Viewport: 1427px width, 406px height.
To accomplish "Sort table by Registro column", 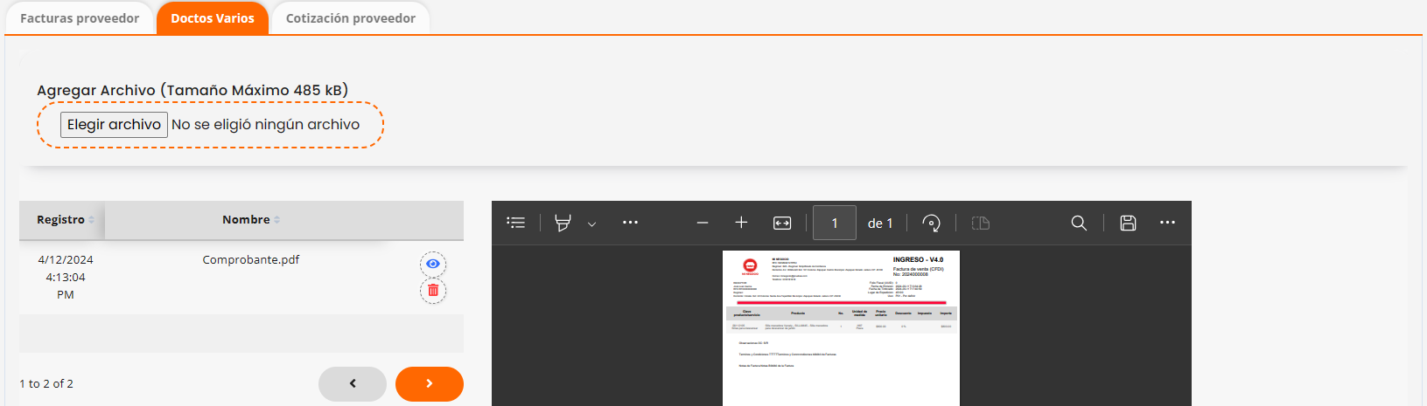I will [61, 220].
